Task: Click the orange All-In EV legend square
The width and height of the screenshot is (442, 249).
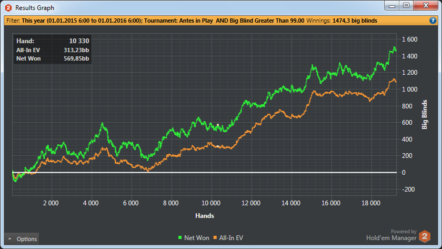Action: pos(216,238)
